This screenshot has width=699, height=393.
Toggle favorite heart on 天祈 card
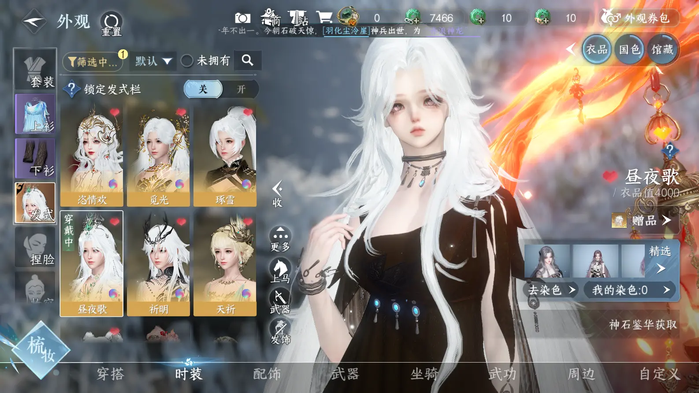[248, 222]
